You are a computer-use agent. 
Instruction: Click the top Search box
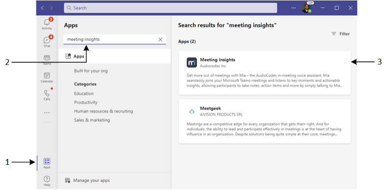[173, 8]
